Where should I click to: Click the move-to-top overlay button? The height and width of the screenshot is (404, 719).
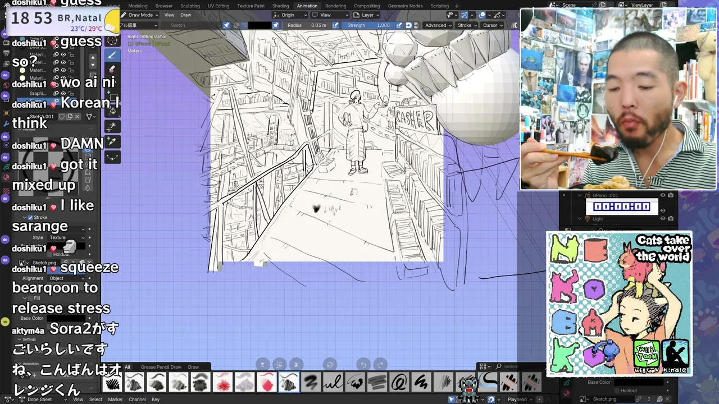point(296,365)
